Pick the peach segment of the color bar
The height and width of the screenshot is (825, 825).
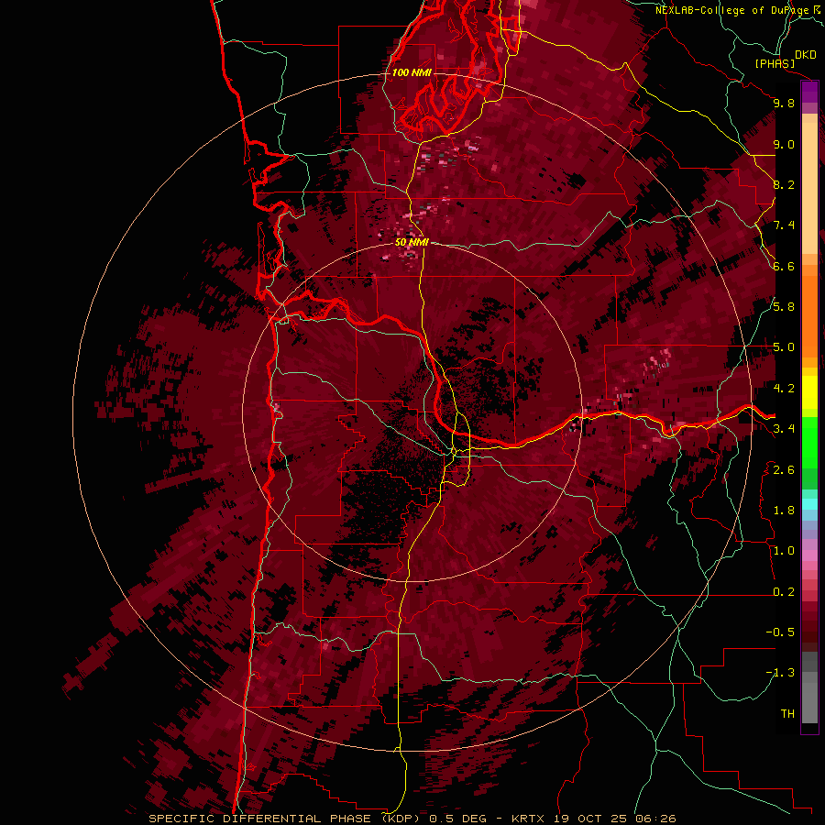point(809,187)
